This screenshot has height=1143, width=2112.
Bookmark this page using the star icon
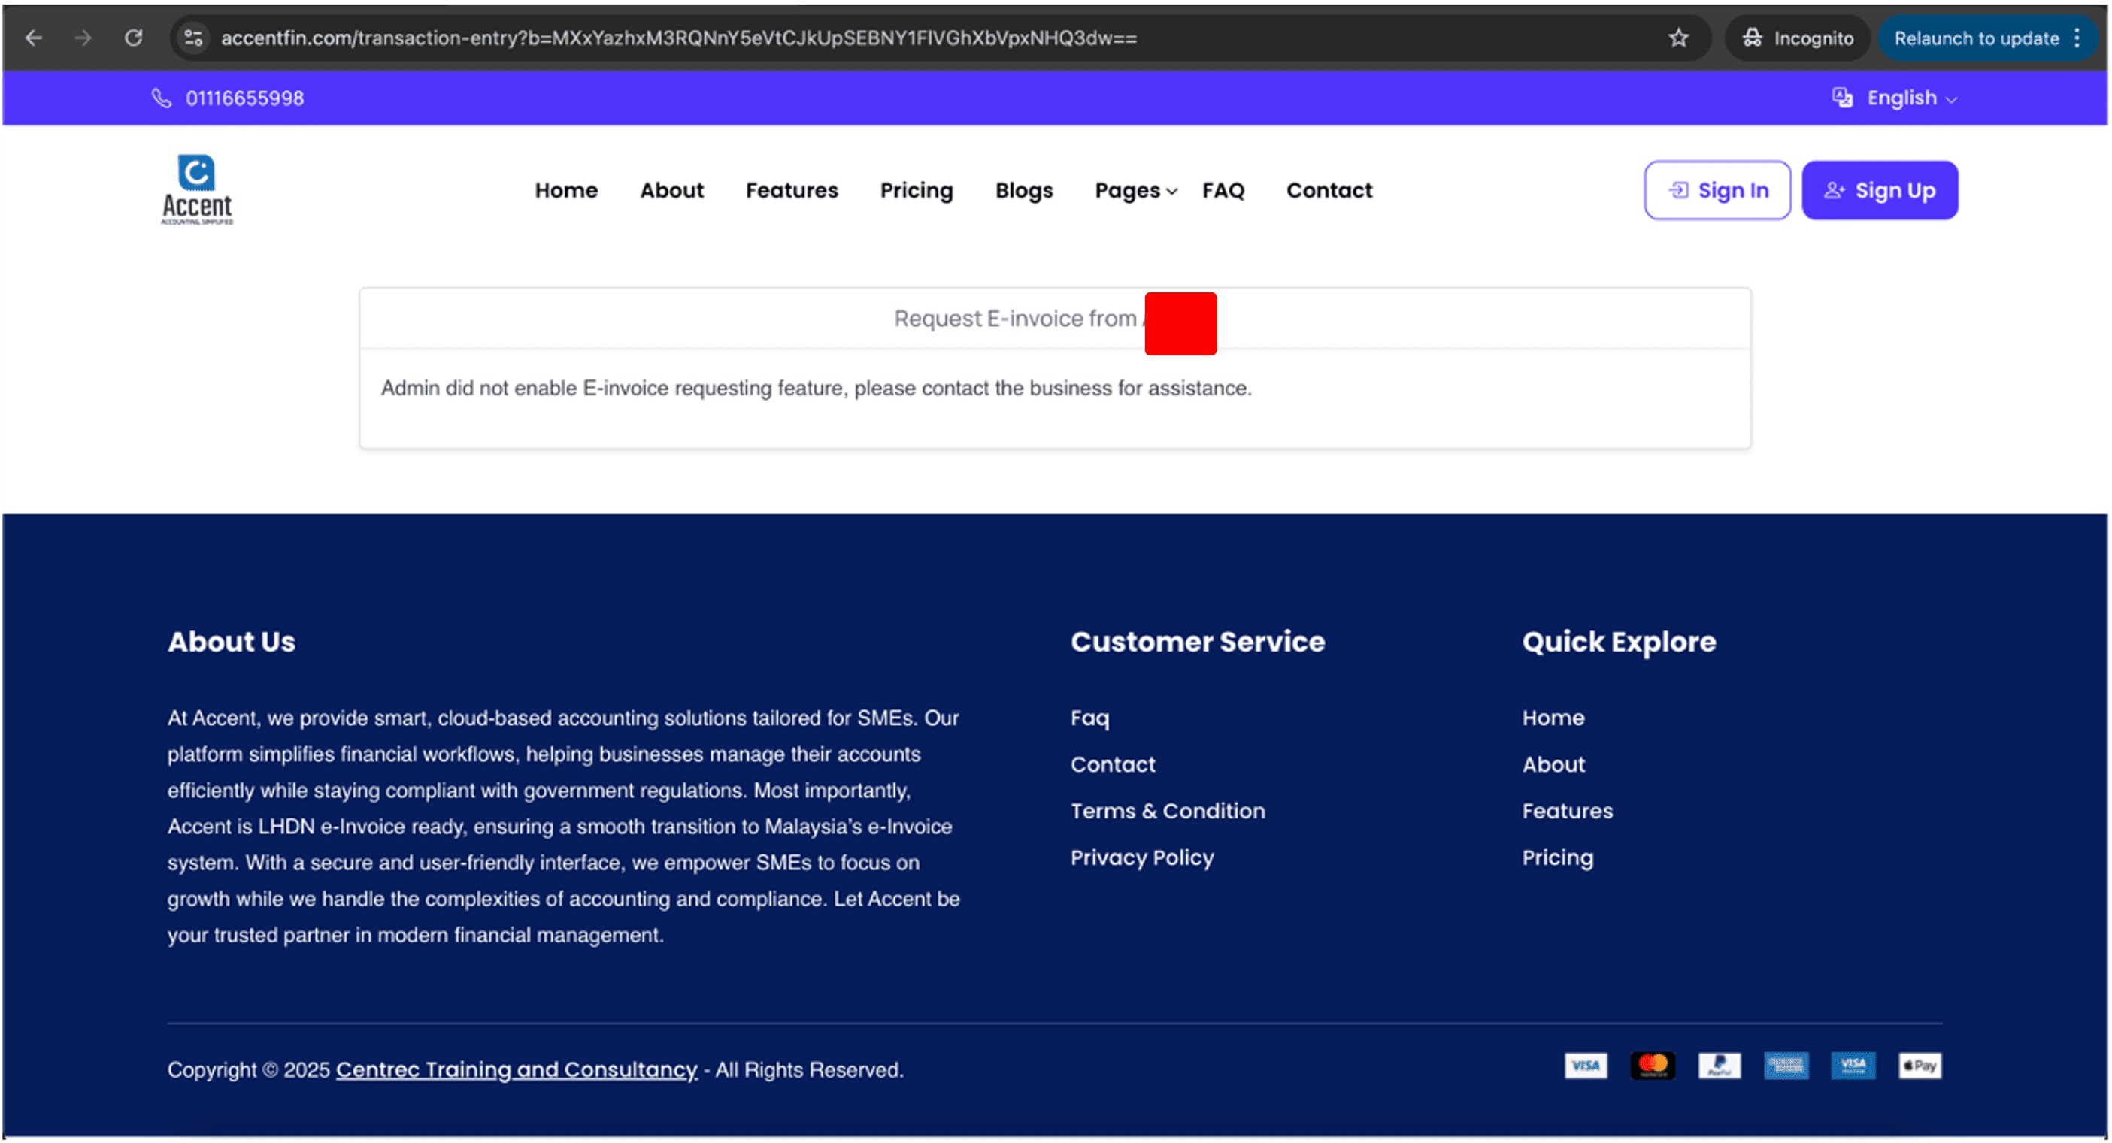(x=1678, y=38)
